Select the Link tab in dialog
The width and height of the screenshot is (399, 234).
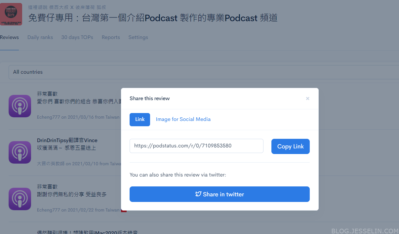140,119
